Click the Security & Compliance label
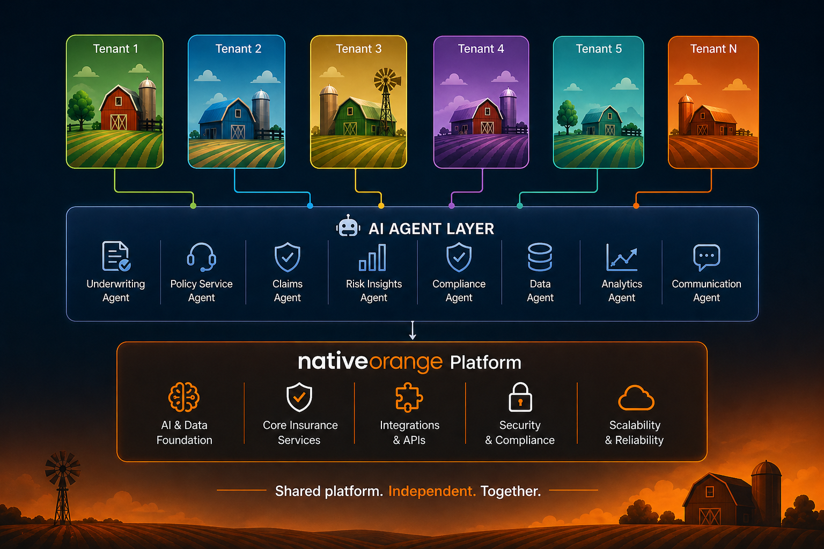Viewport: 824px width, 549px height. 520,433
